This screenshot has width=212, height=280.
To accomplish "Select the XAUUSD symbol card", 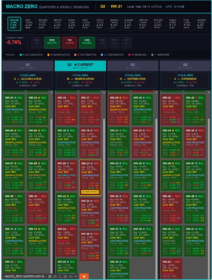I will click(x=14, y=24).
